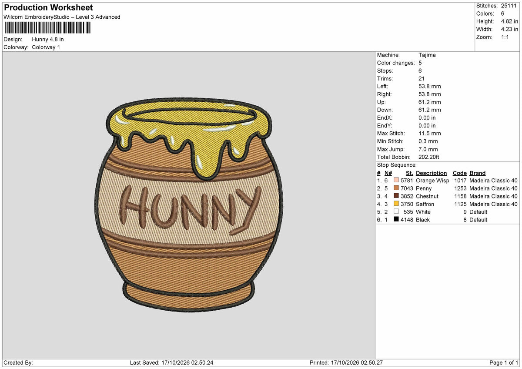Click the 'Page 1 of 1' indicator
Screen dimensions: 522x369
point(504,362)
